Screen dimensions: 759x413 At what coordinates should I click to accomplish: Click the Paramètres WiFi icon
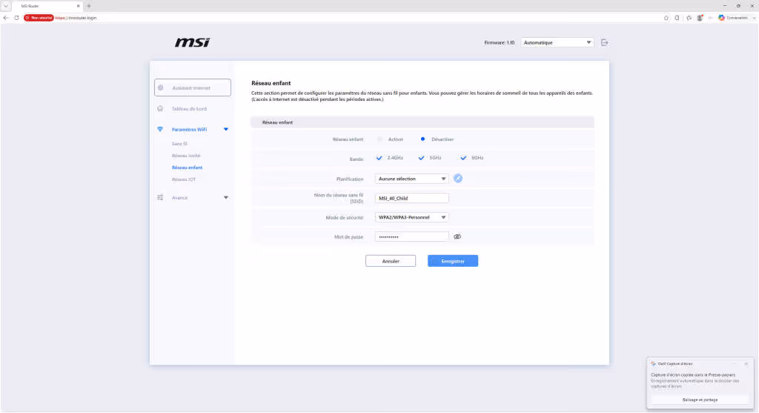(x=160, y=129)
